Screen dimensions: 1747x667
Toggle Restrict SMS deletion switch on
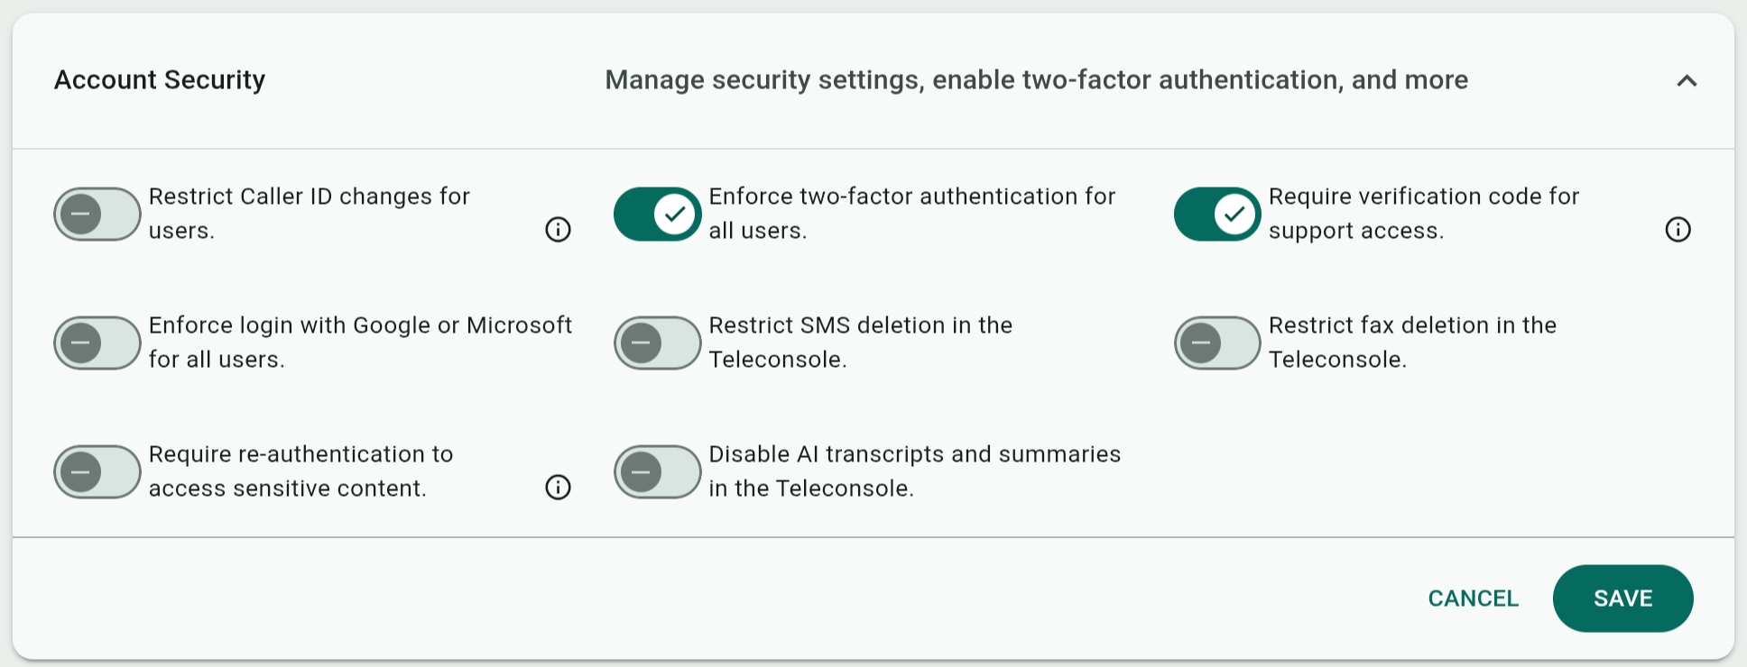coord(658,343)
